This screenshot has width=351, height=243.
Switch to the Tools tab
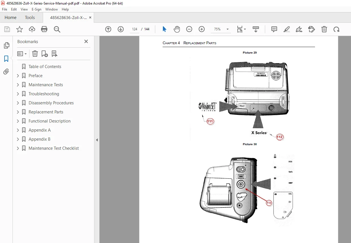click(30, 18)
